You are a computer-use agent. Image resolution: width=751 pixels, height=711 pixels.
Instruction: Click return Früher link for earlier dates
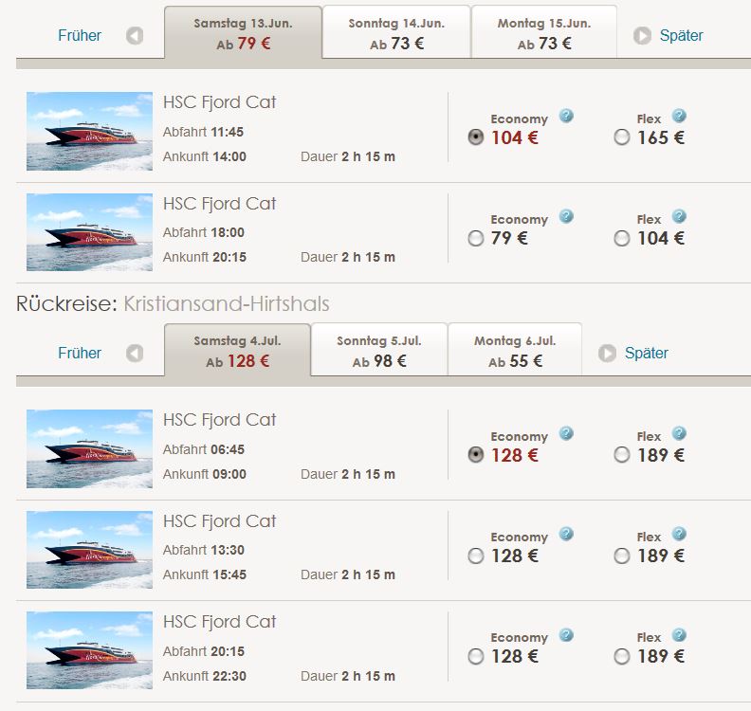point(80,354)
